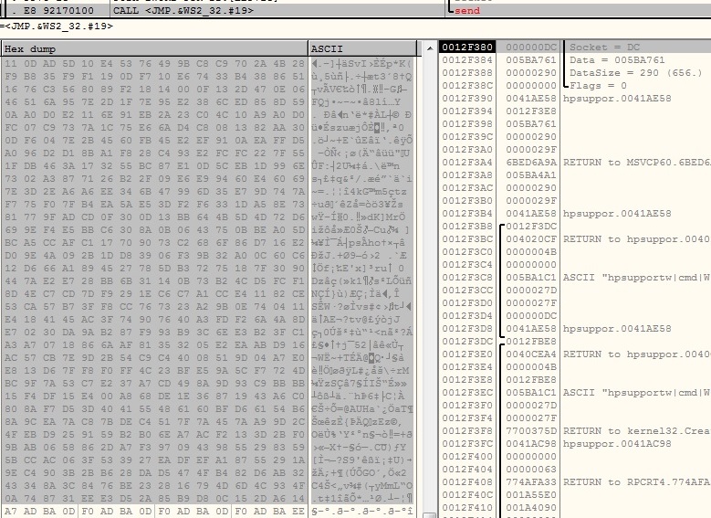Click the 'RETURN to kernel32.Crea' stack comment
Screen dimensions: 711x518
[637, 431]
